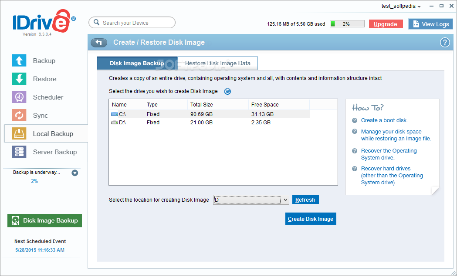This screenshot has width=457, height=276.
Task: Select the C:\ drive row name
Action: pyautogui.click(x=122, y=114)
